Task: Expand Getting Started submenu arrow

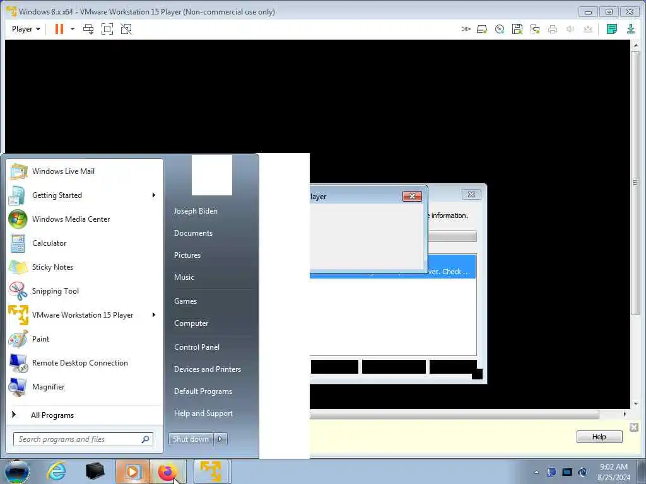Action: [154, 195]
